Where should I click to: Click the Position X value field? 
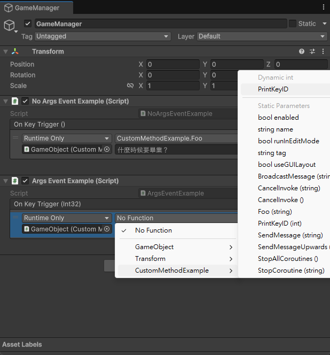click(x=172, y=64)
